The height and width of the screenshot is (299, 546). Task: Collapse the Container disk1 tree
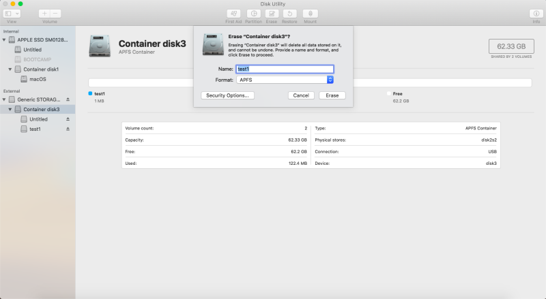point(10,69)
